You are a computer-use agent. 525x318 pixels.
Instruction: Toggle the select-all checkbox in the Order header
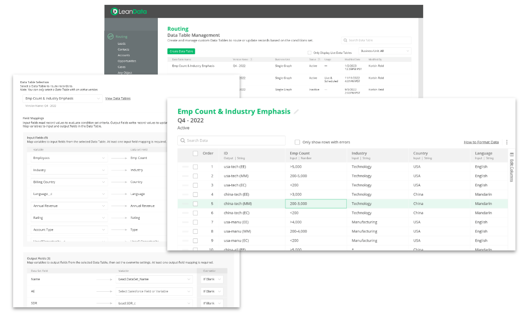[195, 154]
